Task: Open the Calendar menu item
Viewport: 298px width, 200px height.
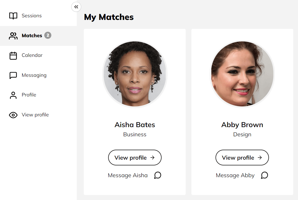Action: [32, 55]
